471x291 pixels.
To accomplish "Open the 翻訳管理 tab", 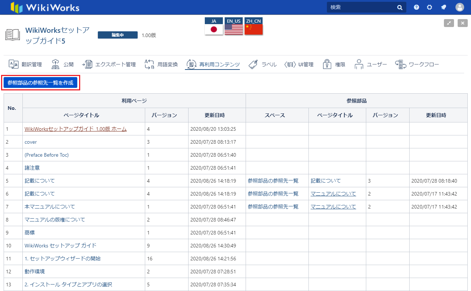I will click(25, 64).
